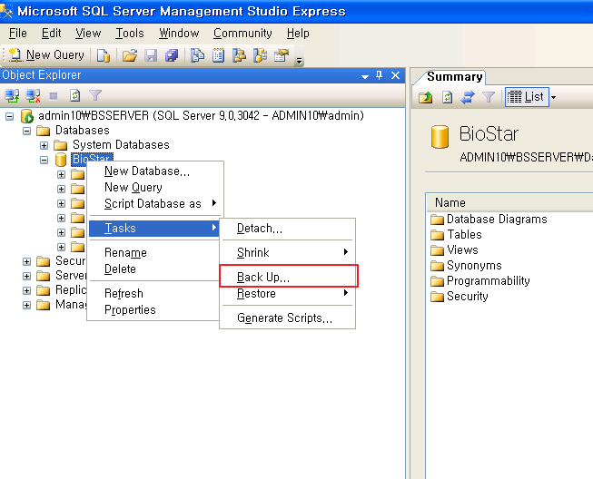Image resolution: width=593 pixels, height=479 pixels.
Task: Select Programmability in the Summary list
Action: tap(480, 281)
